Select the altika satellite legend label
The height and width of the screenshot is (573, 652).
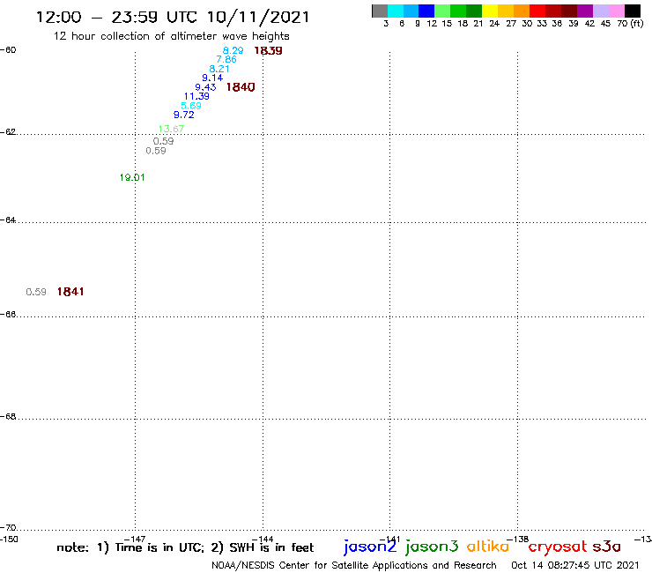click(x=488, y=546)
